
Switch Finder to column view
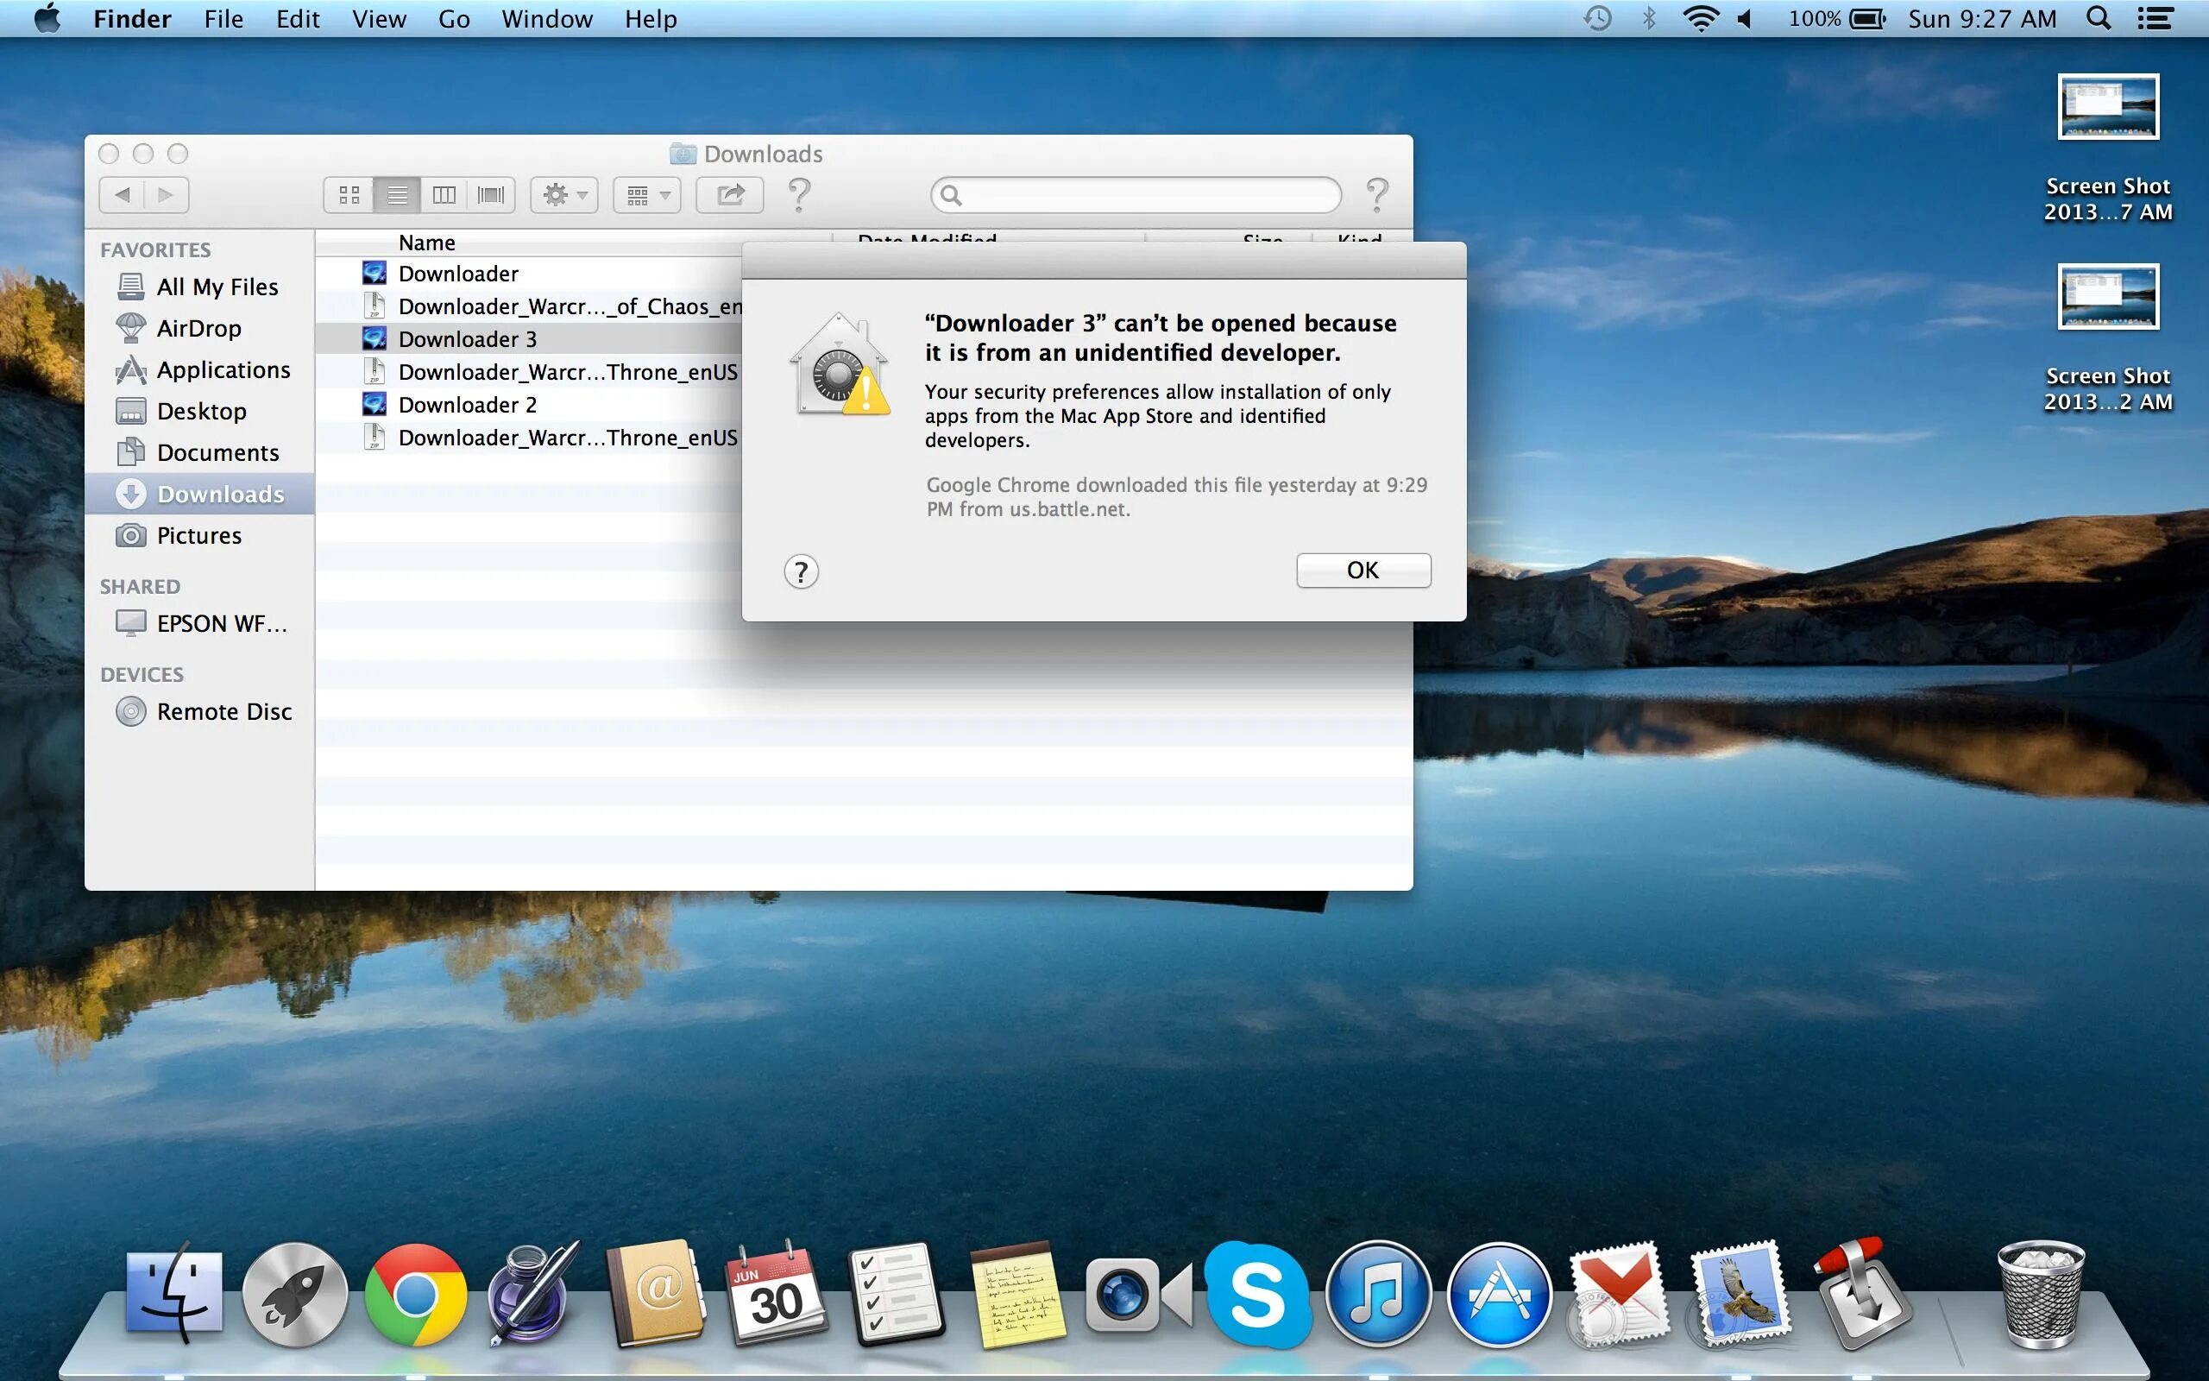tap(444, 194)
